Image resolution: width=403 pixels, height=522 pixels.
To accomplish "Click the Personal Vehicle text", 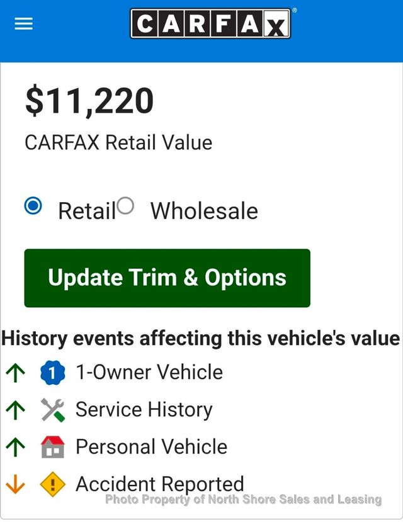I will (151, 447).
